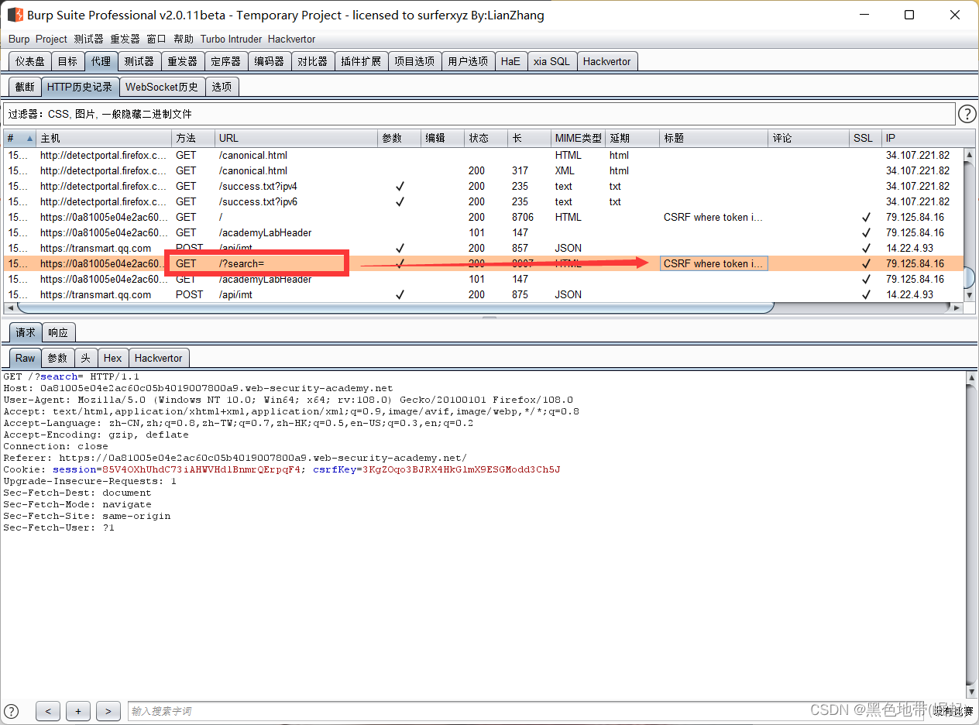979x725 pixels.
Task: Go to previous search match with < button
Action: coord(48,711)
